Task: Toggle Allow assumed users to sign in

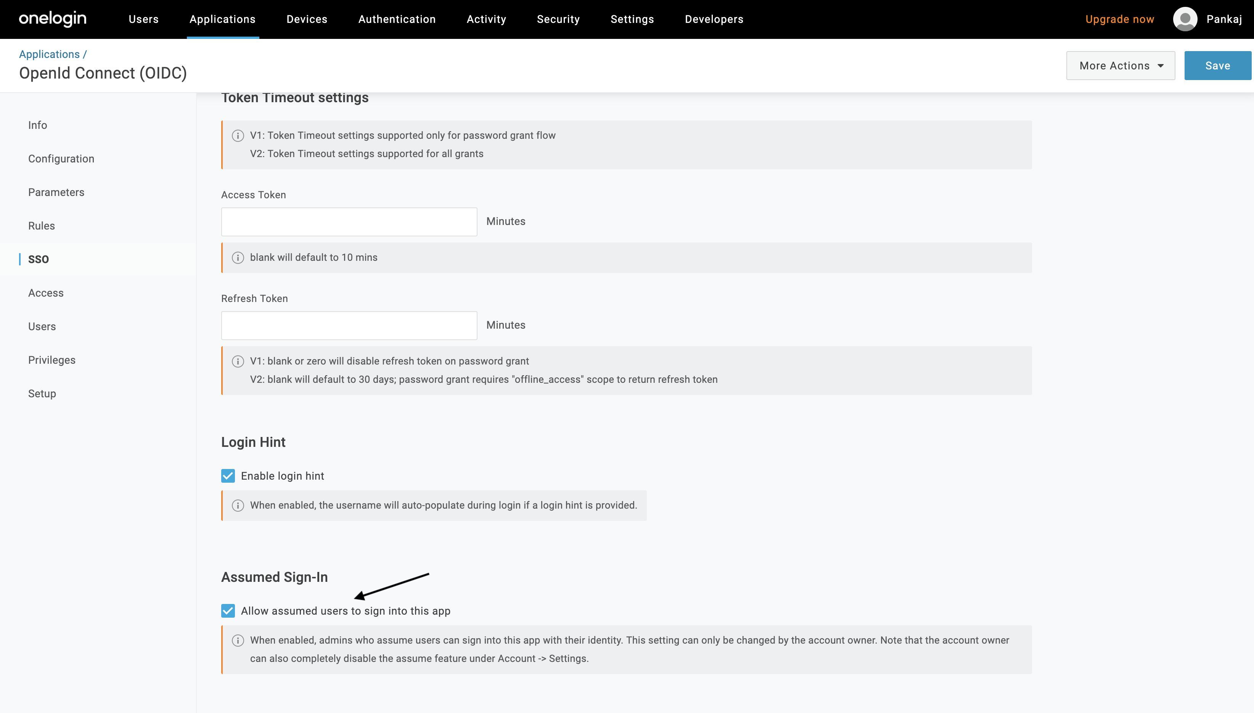Action: (228, 610)
